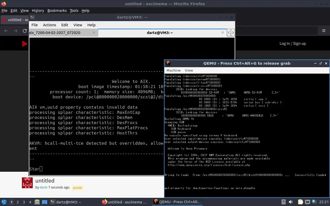
Task: Open the terminal View menu
Action: point(78,25)
